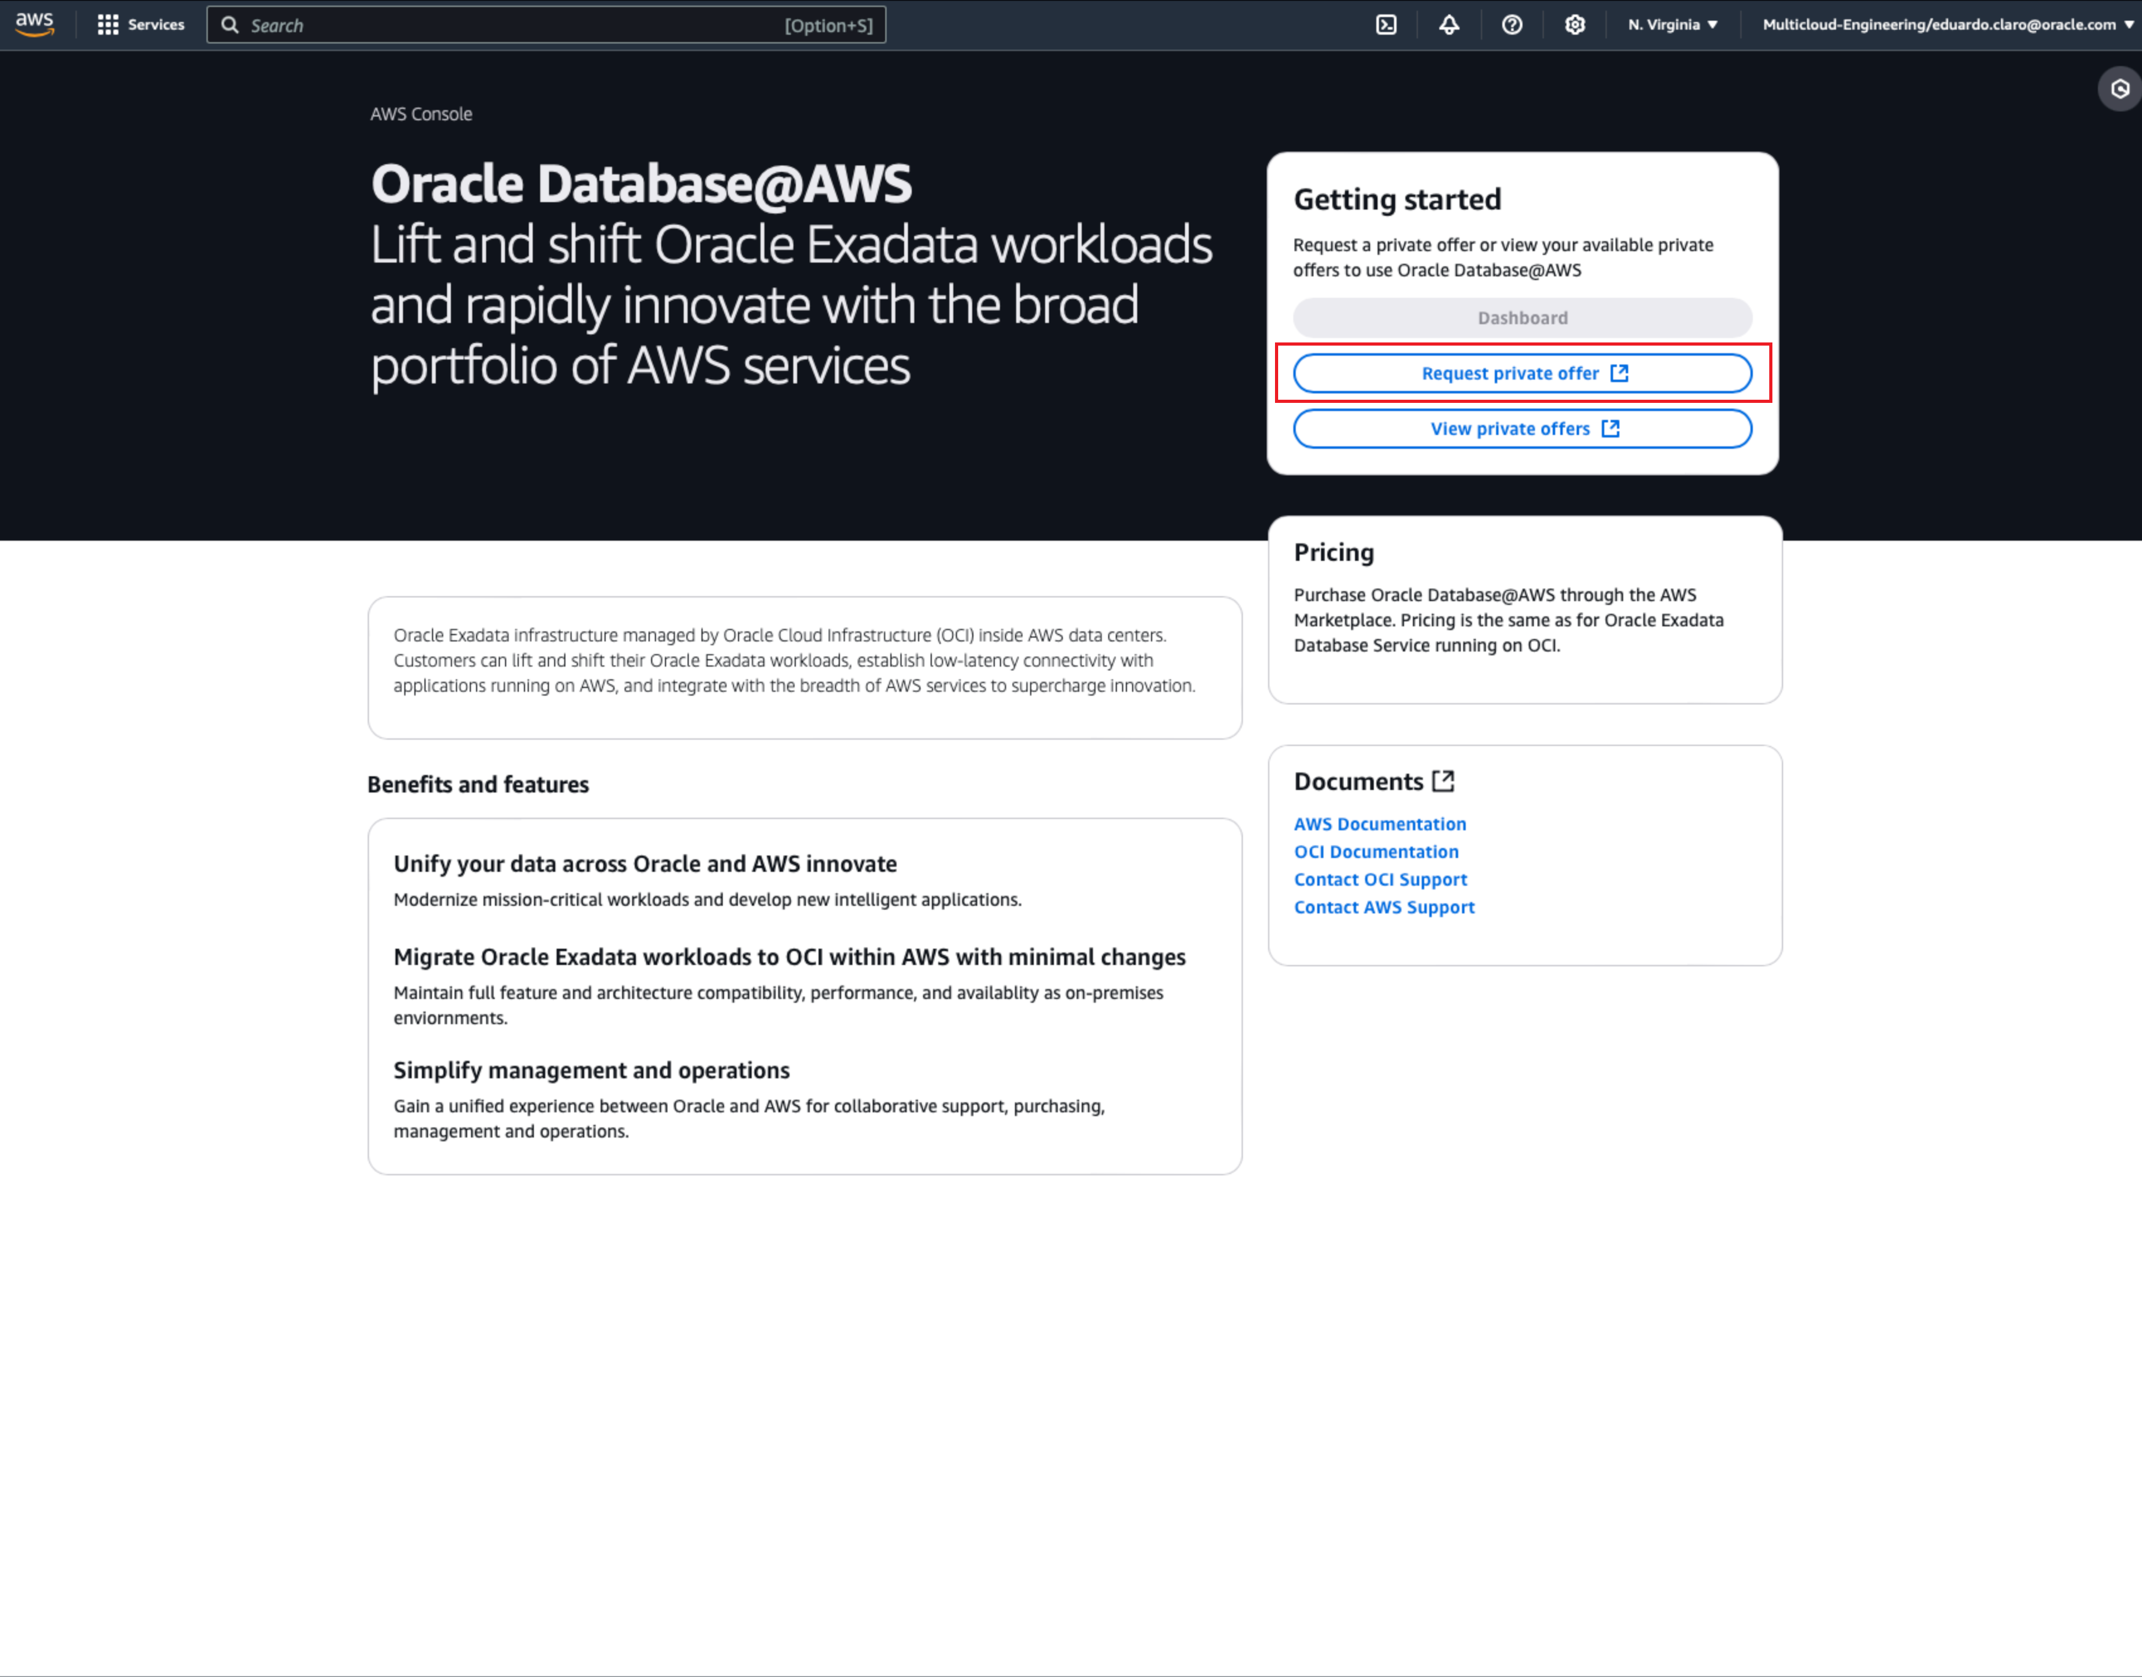Click the external link icon beside Documents

(1444, 781)
